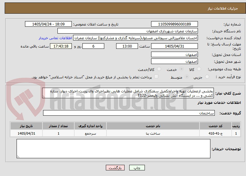This screenshot has width=246, height=176.
Task: Click the چاپ (print) button
Action: pyautogui.click(x=137, y=168)
